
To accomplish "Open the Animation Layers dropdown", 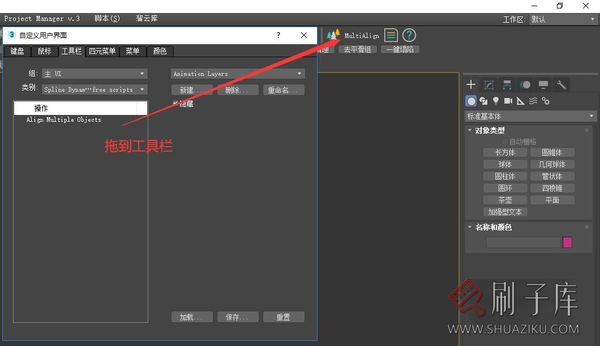I will click(x=237, y=73).
